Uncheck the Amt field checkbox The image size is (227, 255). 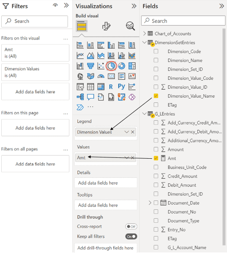tap(156, 158)
